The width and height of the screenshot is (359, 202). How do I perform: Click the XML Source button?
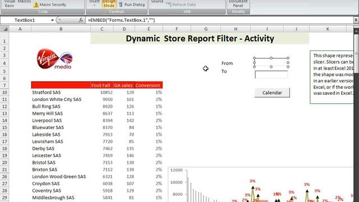coord(157,2)
